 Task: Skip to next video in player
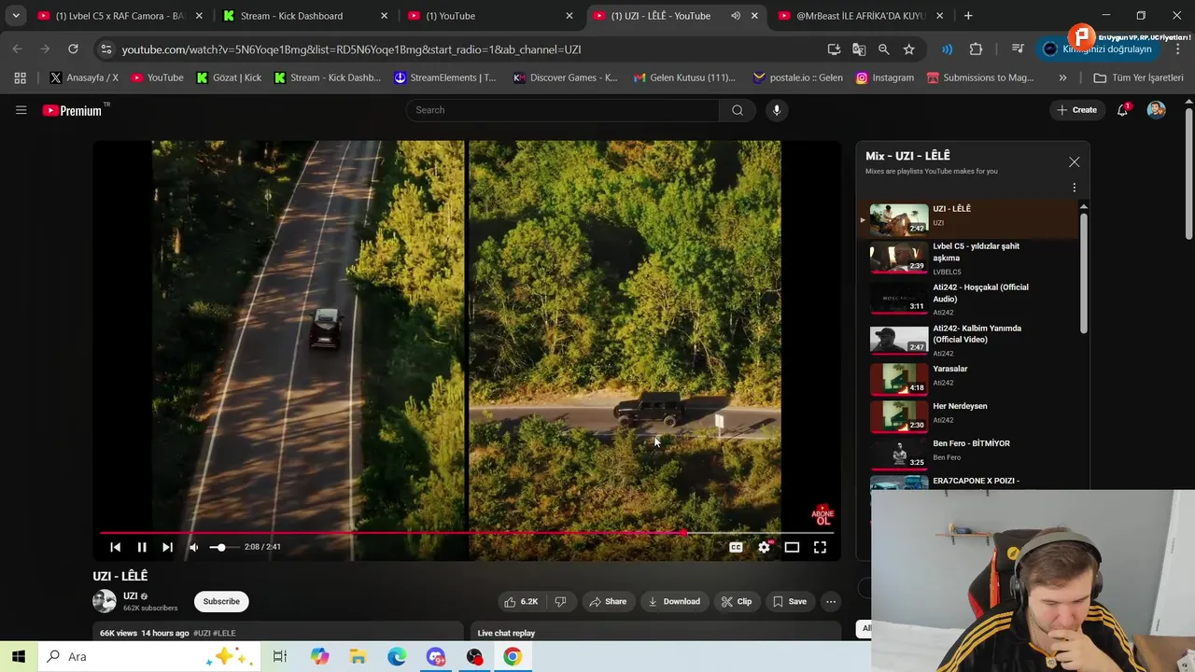(167, 547)
